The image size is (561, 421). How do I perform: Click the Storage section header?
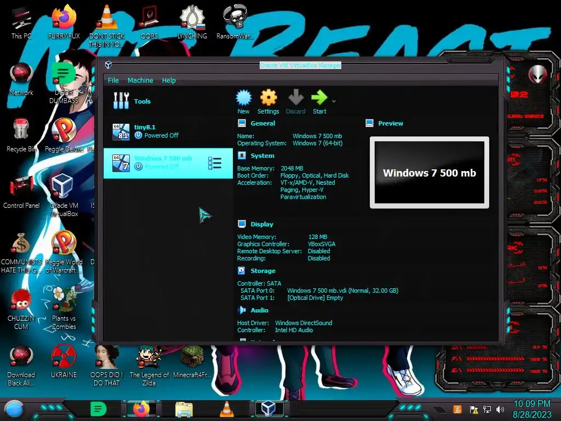click(x=263, y=271)
